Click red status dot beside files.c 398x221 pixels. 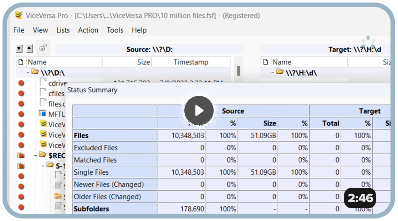tap(21, 104)
